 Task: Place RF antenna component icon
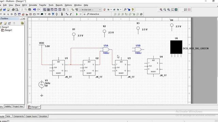point(45,14)
